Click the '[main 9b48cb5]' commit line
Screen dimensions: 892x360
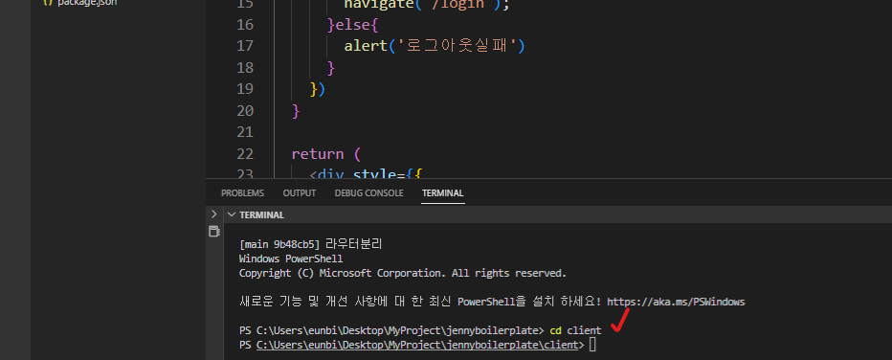311,245
